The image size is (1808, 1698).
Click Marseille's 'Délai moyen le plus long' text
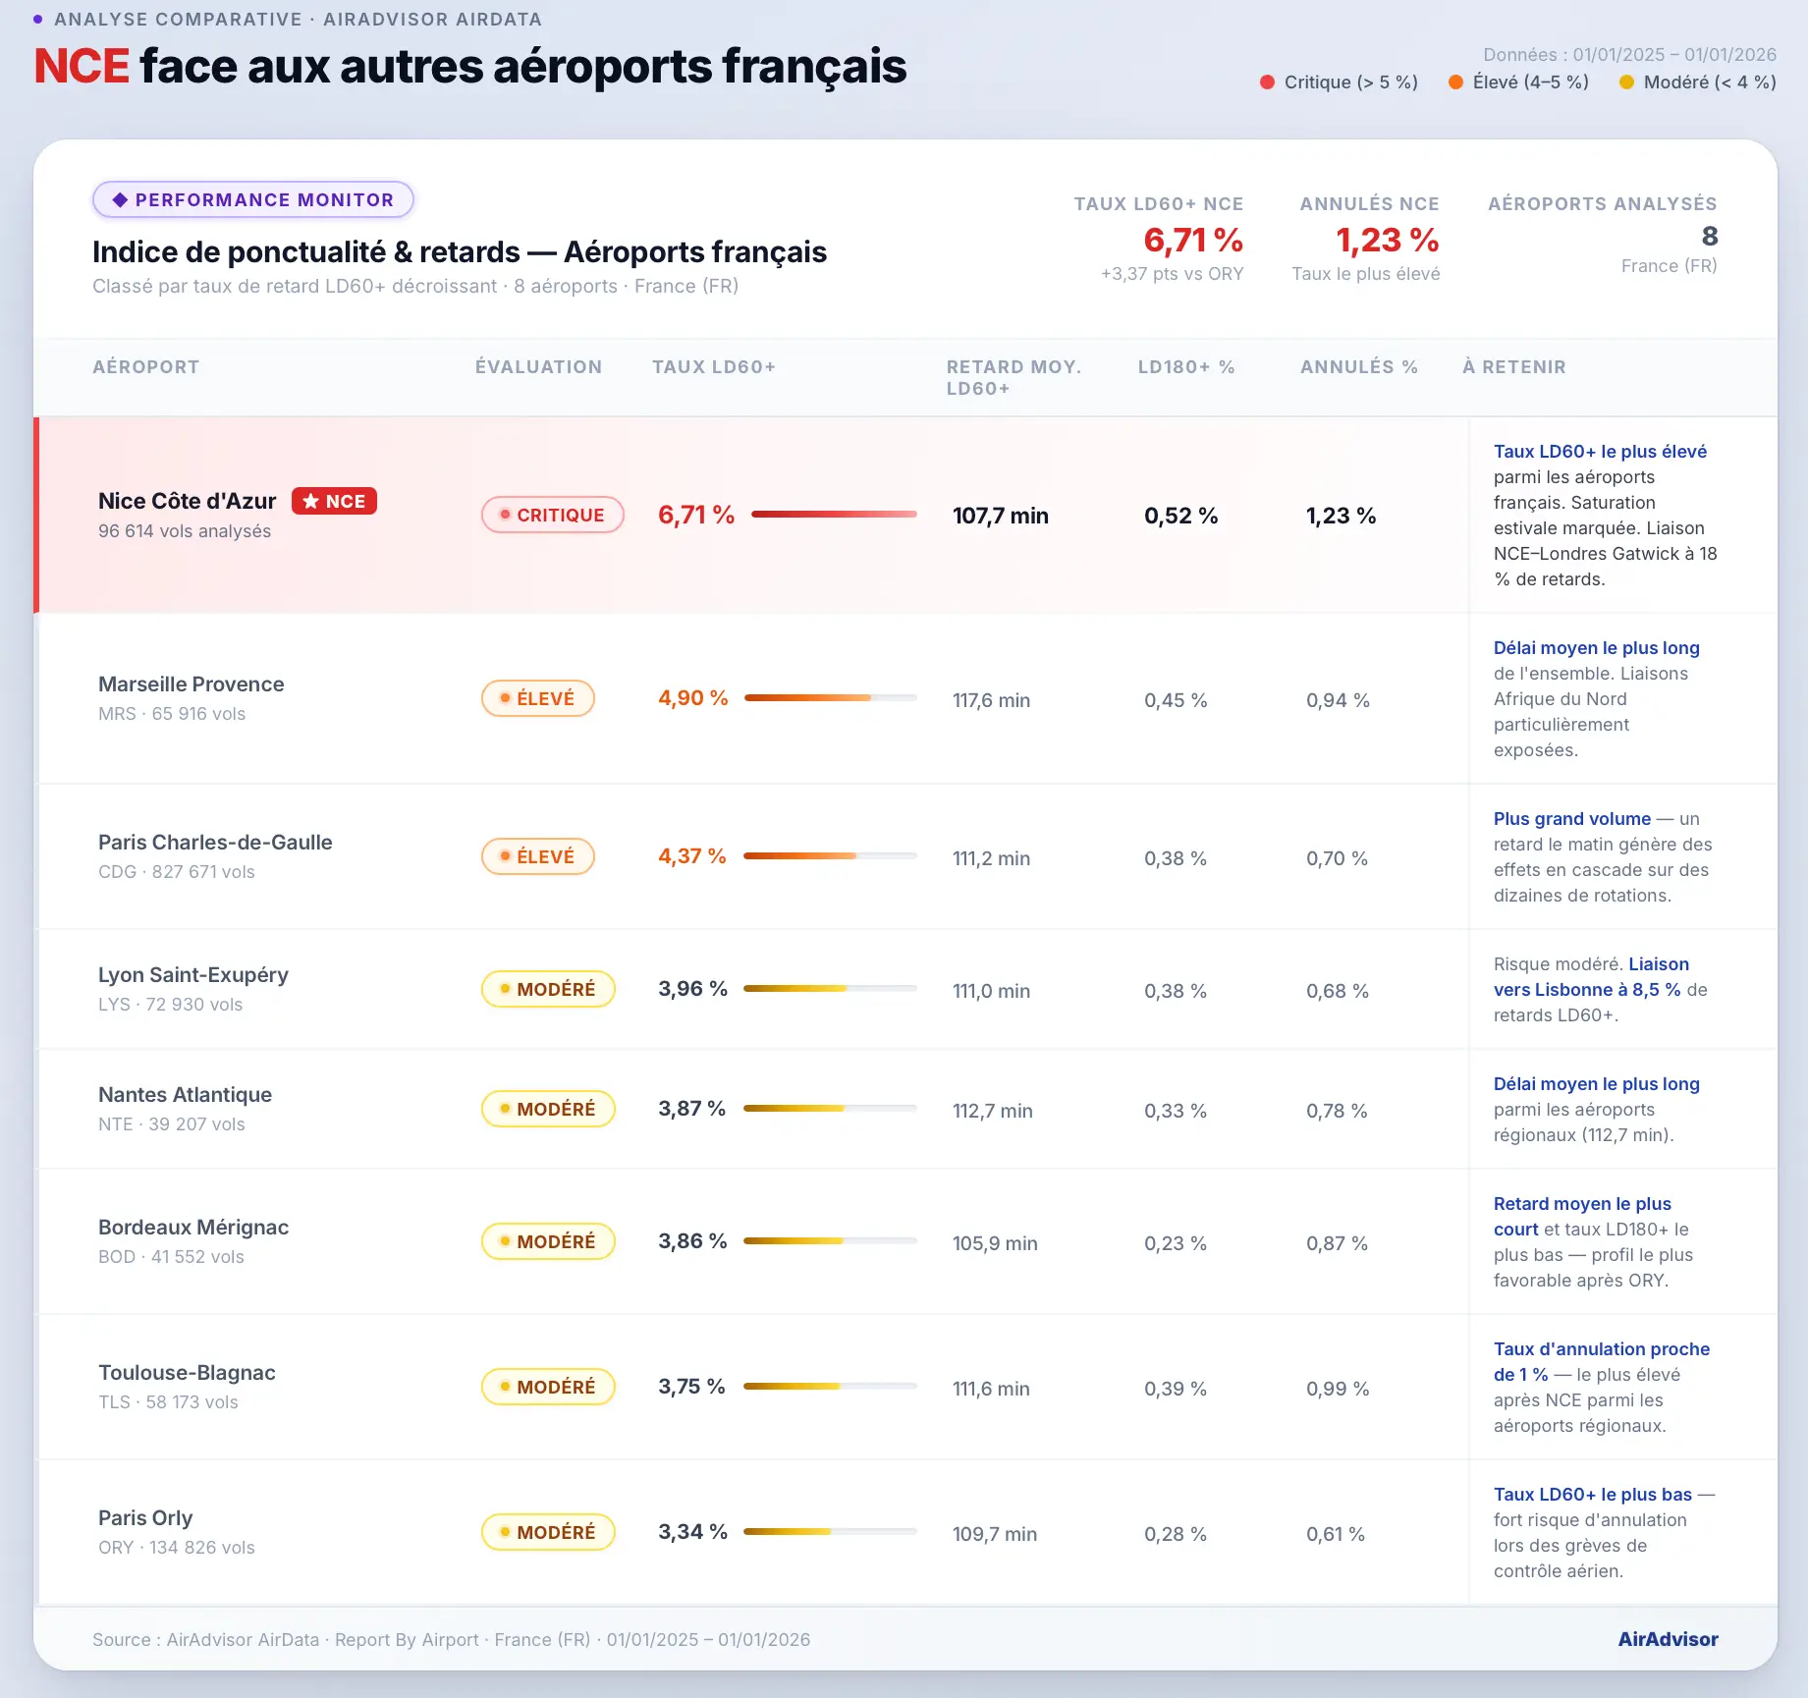tap(1597, 648)
